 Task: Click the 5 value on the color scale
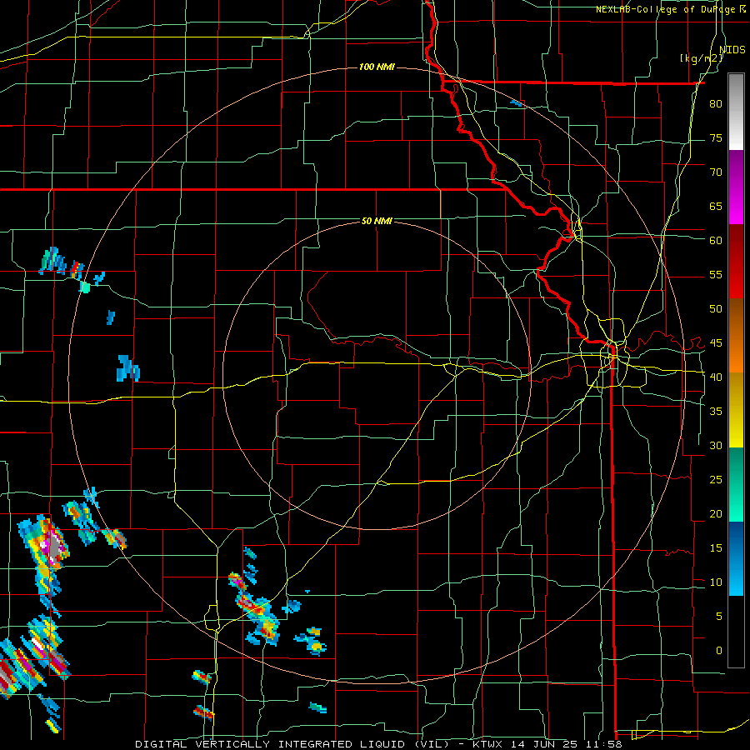(x=719, y=616)
